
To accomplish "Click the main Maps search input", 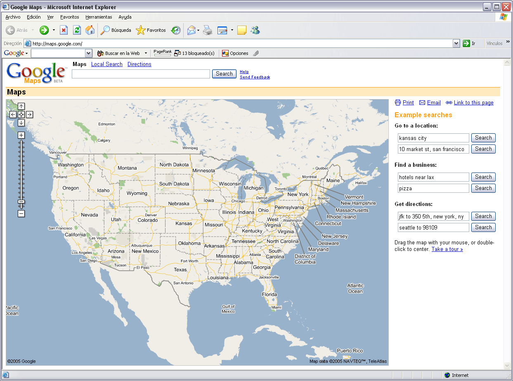I will pyautogui.click(x=141, y=74).
